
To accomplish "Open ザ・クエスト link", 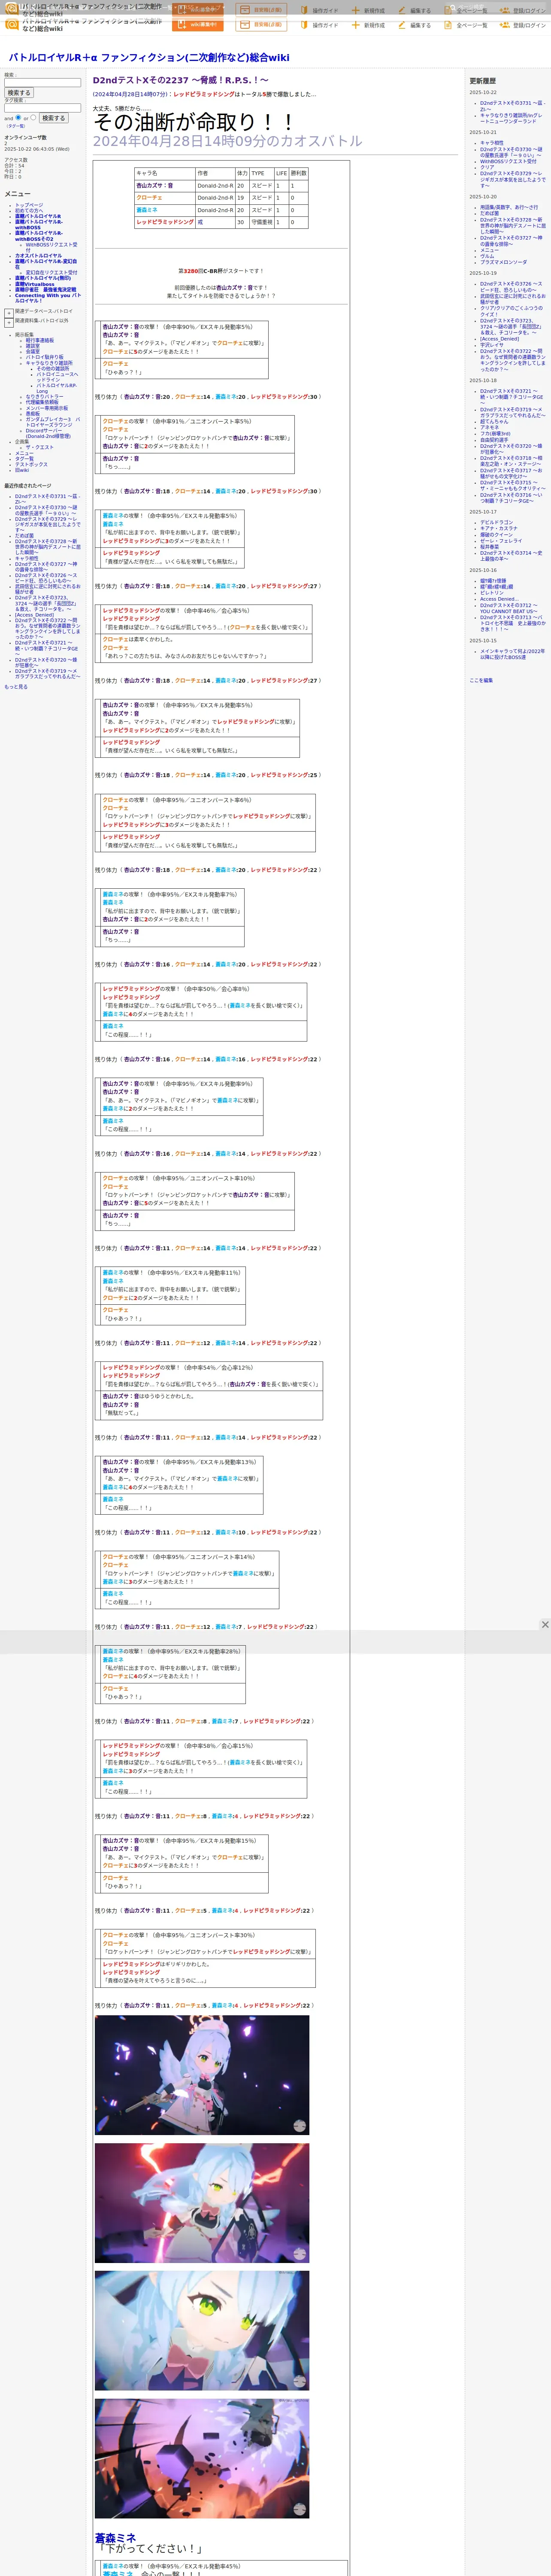I will pos(40,447).
